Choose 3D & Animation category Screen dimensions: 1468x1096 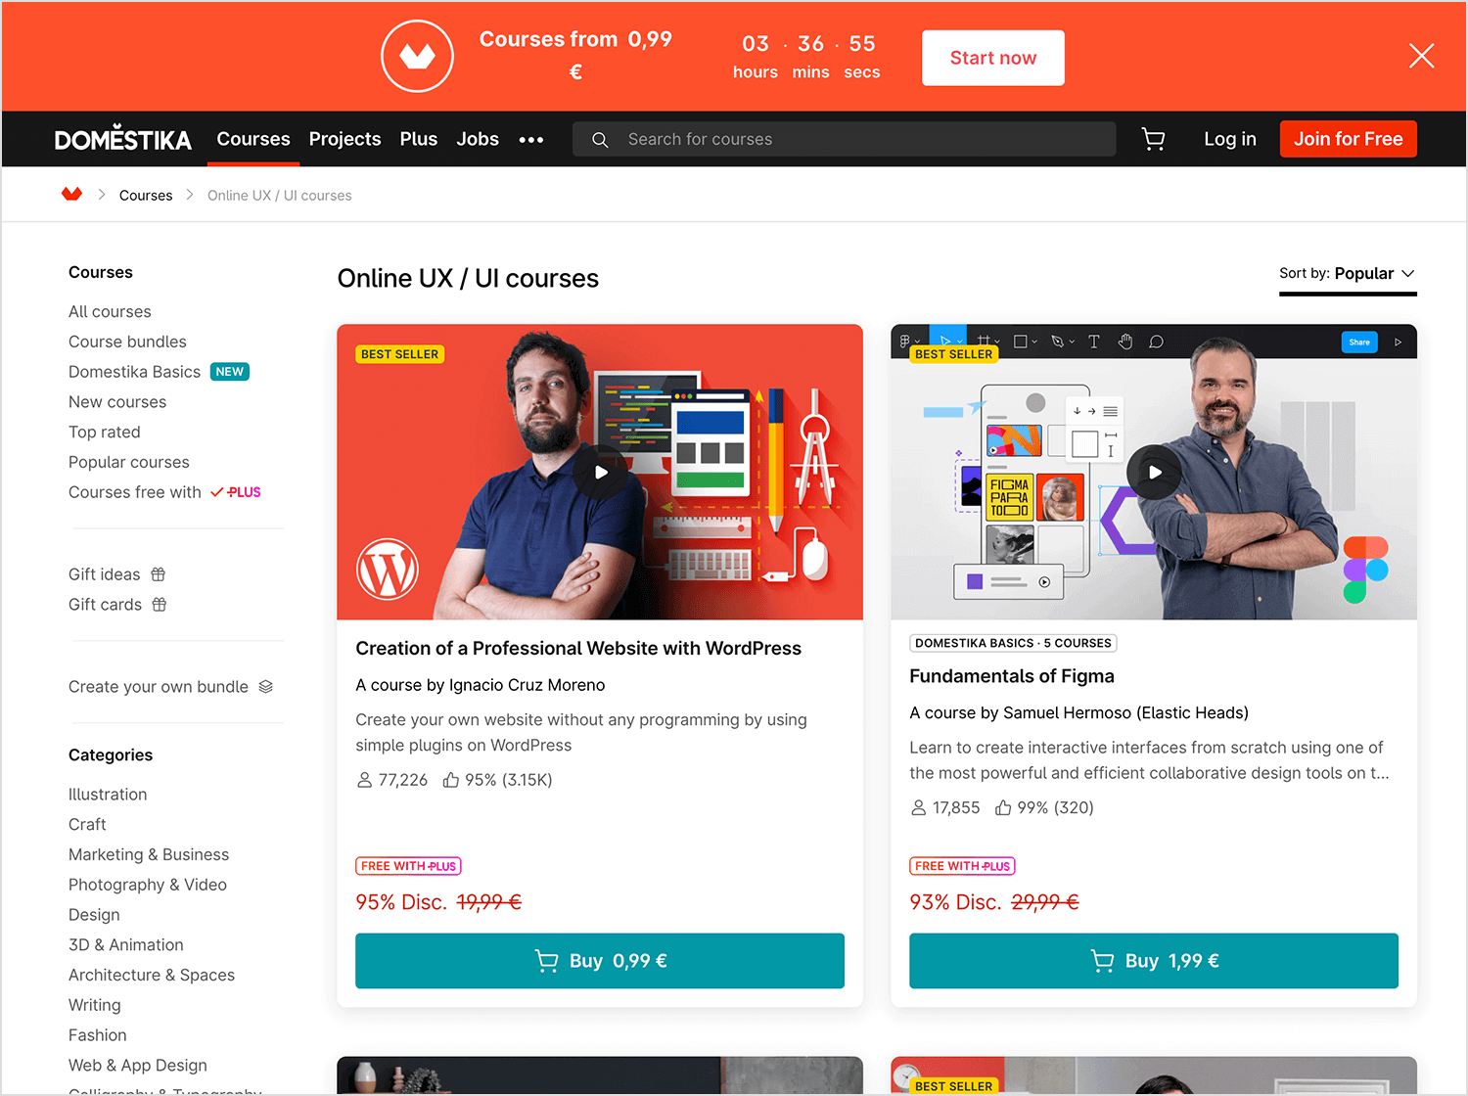pos(126,945)
